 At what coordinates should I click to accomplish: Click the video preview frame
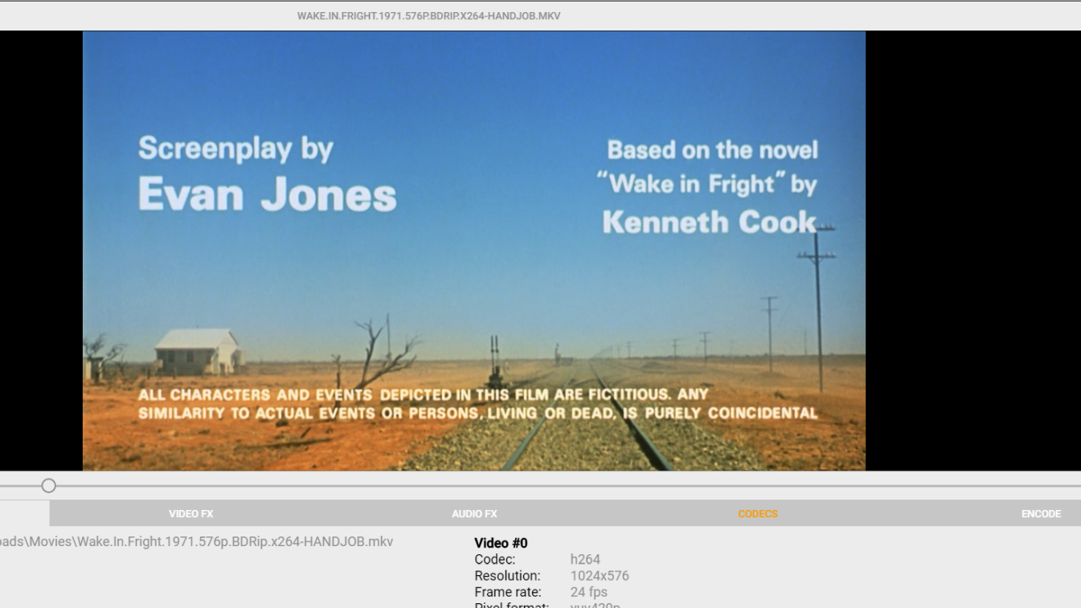[474, 251]
